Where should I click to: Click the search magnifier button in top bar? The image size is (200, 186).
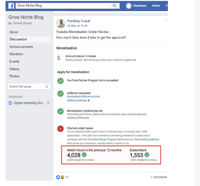coord(114,5)
